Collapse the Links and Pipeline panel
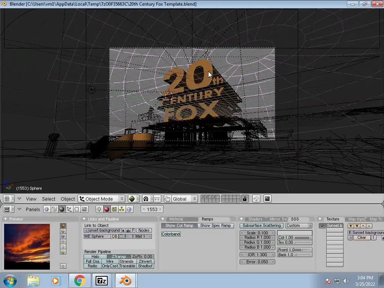Screen dimensions: 384x288 pos(84,219)
